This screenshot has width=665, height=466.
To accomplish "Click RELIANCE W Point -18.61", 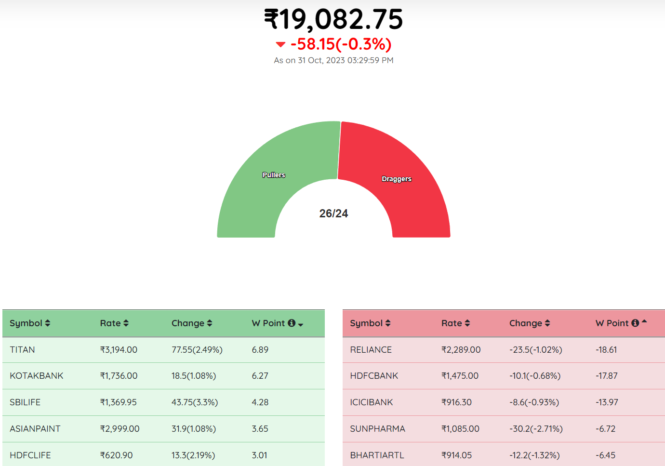I will pos(606,350).
